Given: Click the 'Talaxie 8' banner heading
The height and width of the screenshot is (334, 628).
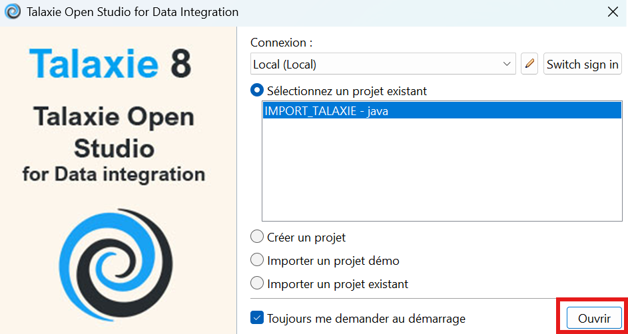Looking at the screenshot, I should [x=111, y=64].
